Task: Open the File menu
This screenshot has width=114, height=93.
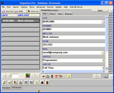Action: (3, 7)
